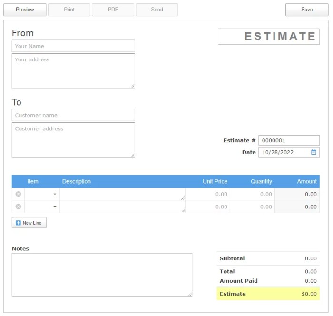The width and height of the screenshot is (333, 316).
Task: Edit the Estimate # number field
Action: (x=289, y=140)
